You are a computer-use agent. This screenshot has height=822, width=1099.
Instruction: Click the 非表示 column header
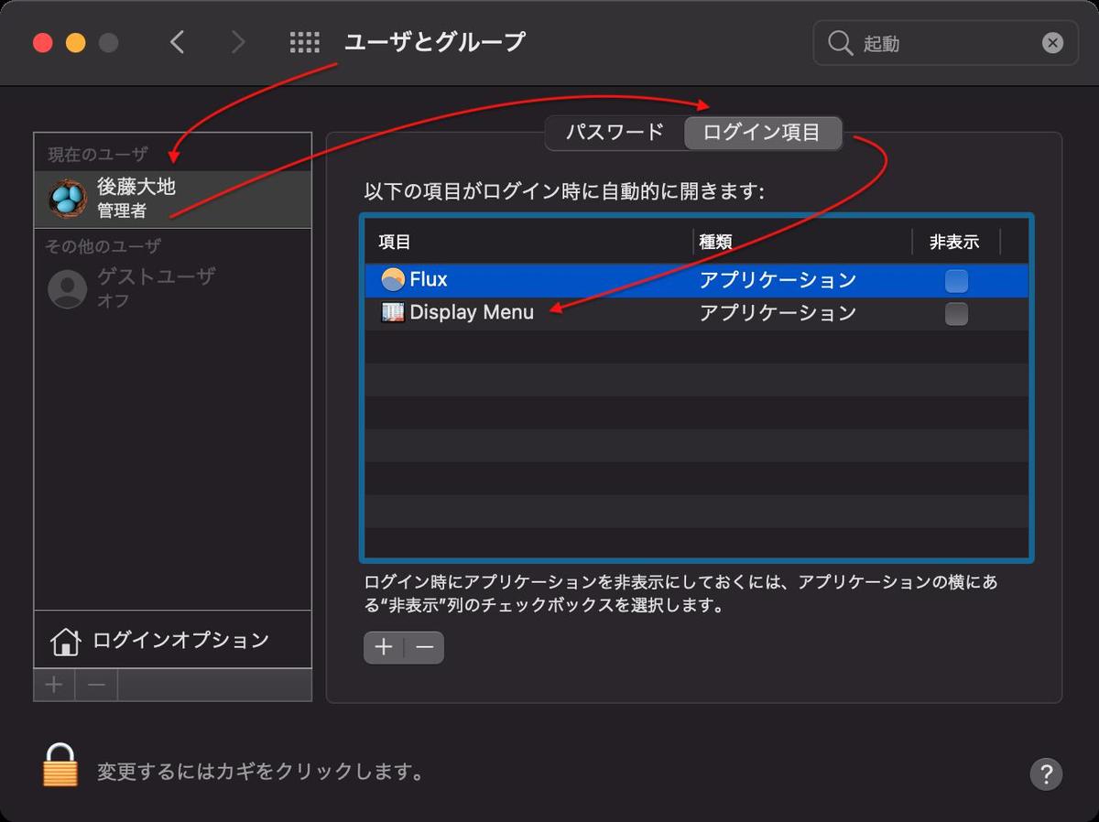tap(955, 242)
